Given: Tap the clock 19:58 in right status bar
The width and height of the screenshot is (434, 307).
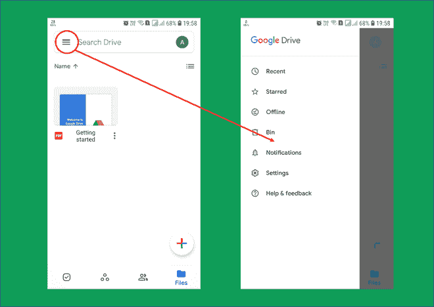Looking at the screenshot, I should [383, 23].
